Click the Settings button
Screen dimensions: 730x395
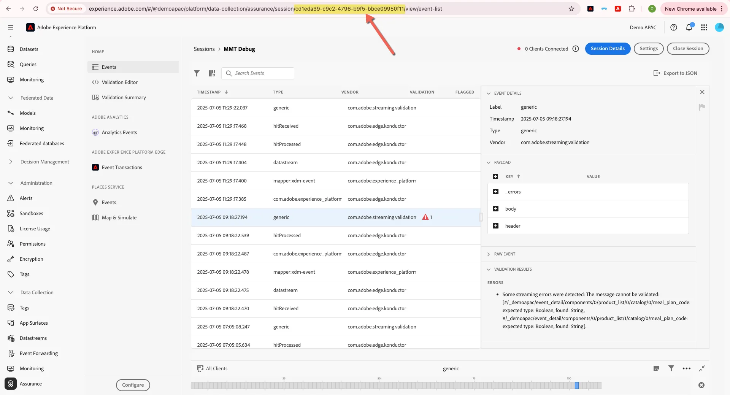point(649,49)
